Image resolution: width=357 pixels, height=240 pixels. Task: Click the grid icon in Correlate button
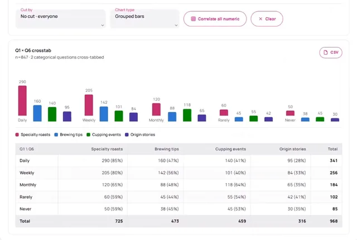(194, 19)
